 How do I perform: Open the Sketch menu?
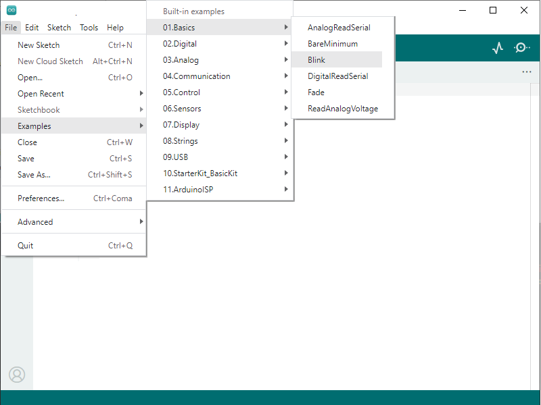(x=59, y=28)
